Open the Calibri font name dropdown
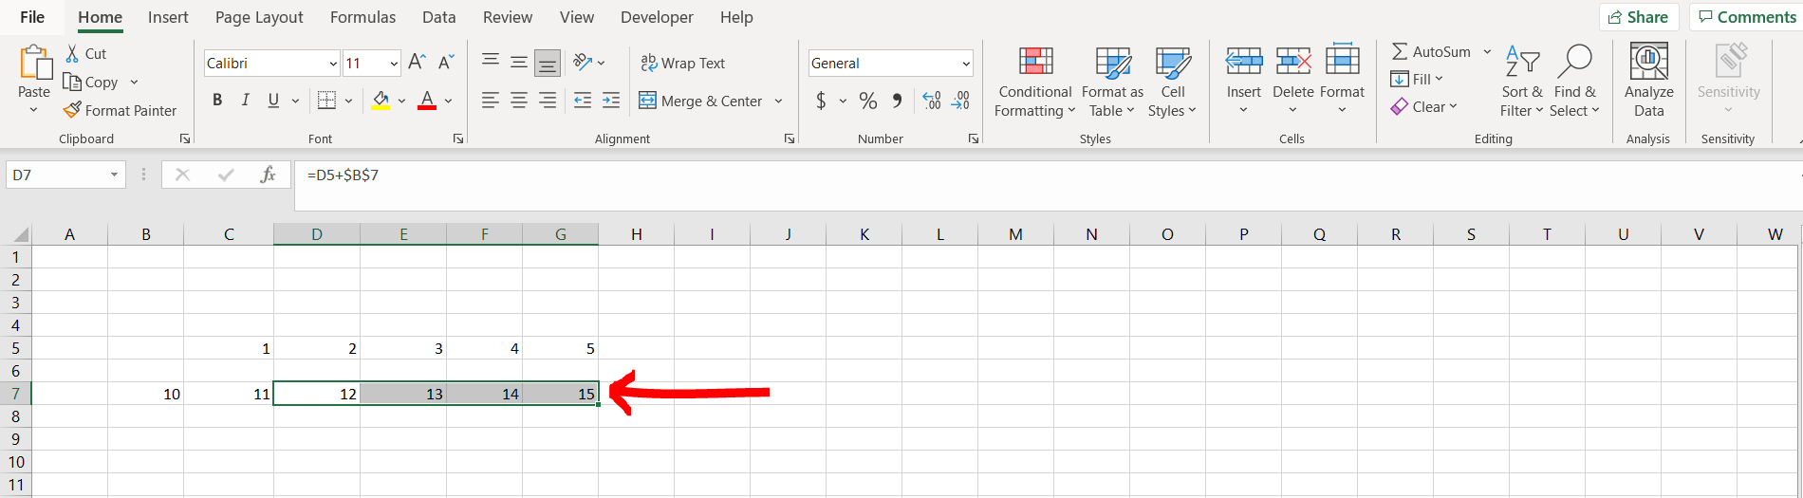The height and width of the screenshot is (498, 1803). pyautogui.click(x=333, y=64)
